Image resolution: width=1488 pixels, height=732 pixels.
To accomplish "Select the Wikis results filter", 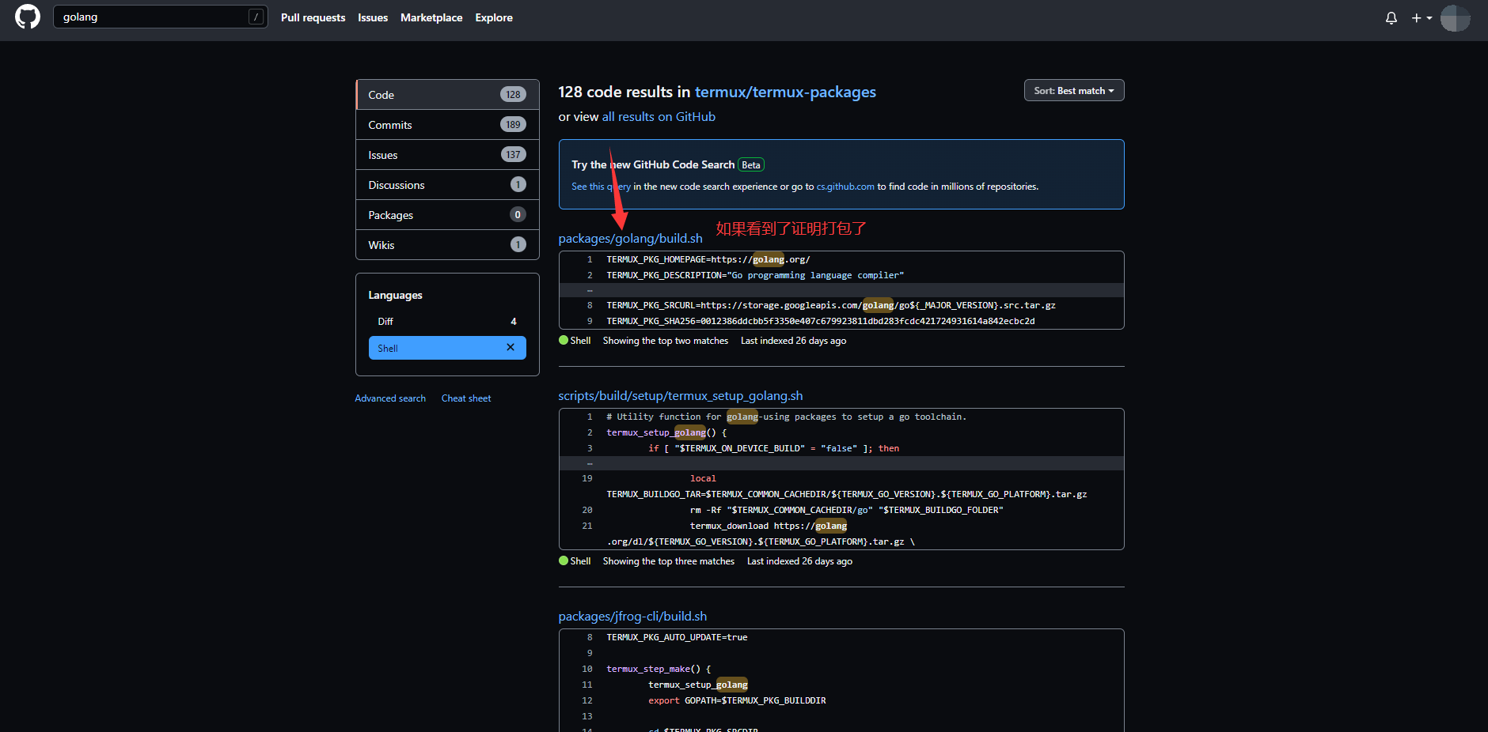I will pyautogui.click(x=448, y=245).
